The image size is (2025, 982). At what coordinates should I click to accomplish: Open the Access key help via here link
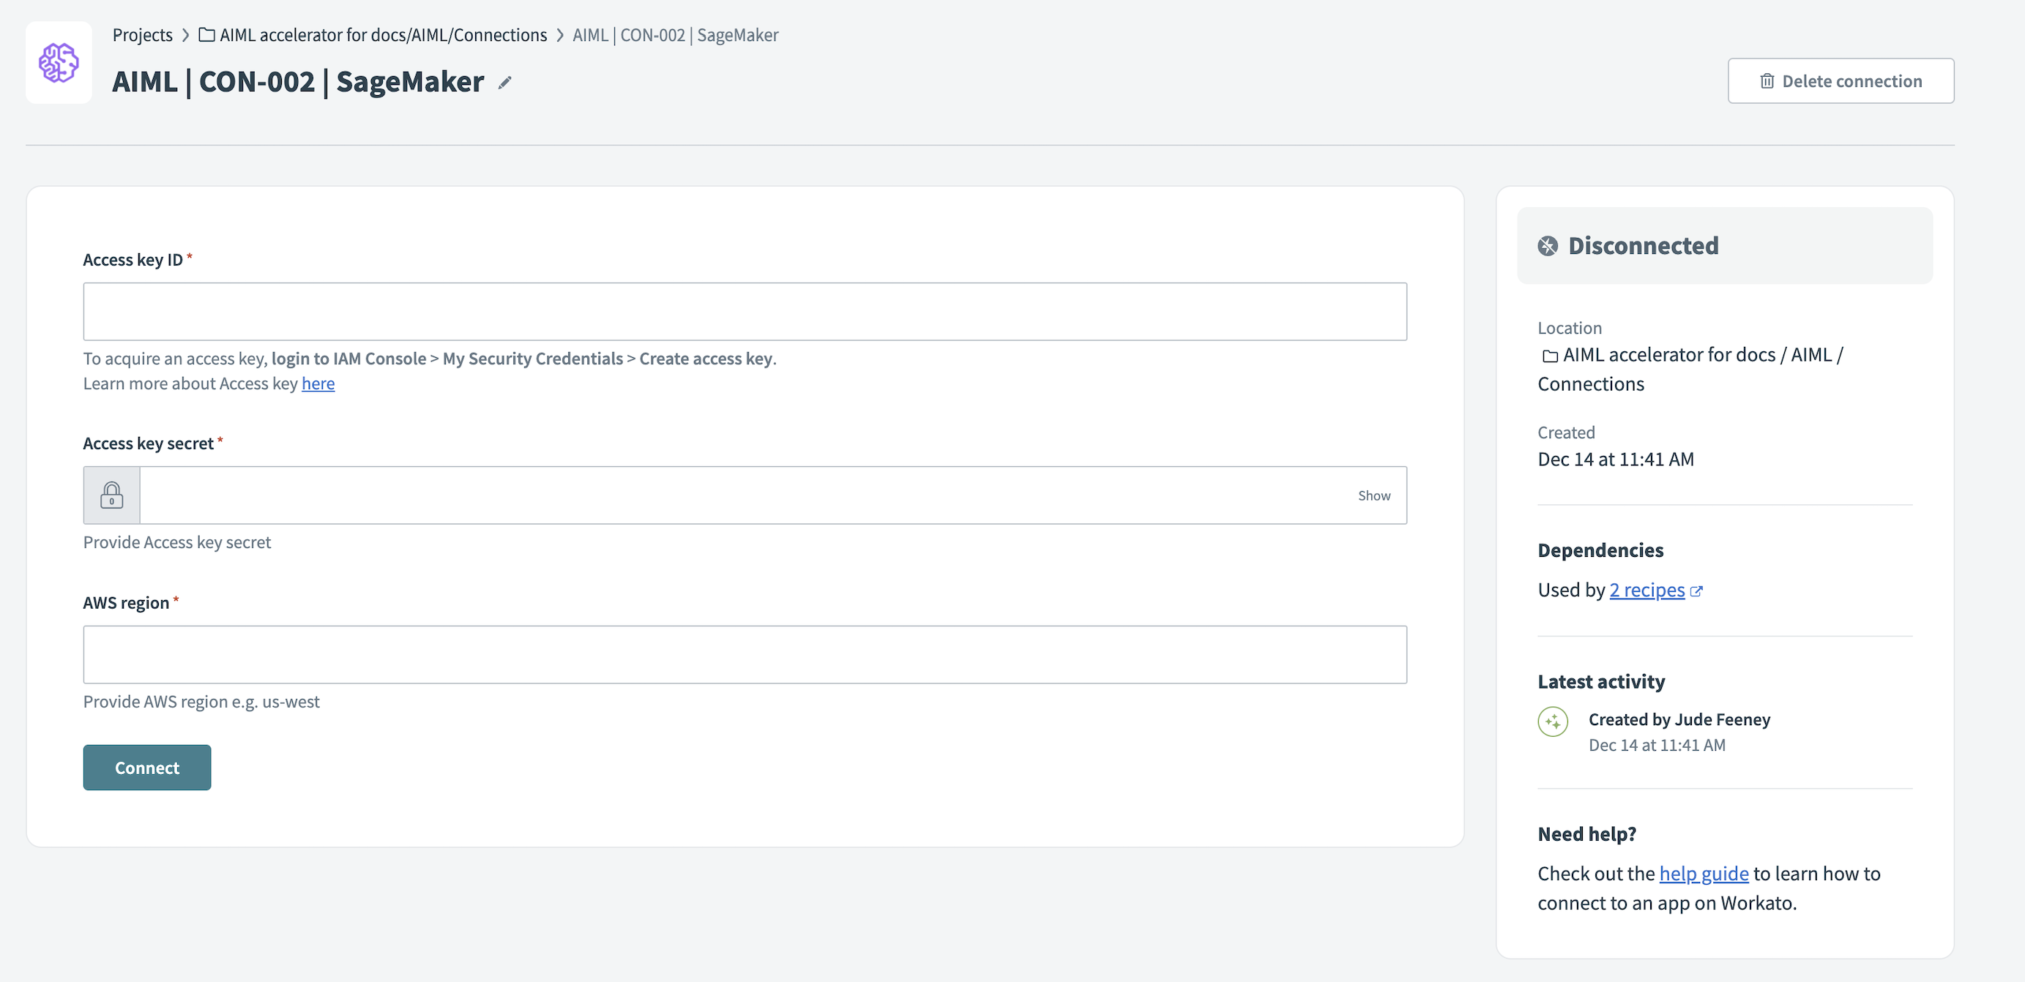(x=318, y=383)
